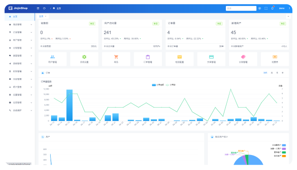Open the tab list dropdown chevron
Viewport: 297px width, 170px height.
coord(288,16)
